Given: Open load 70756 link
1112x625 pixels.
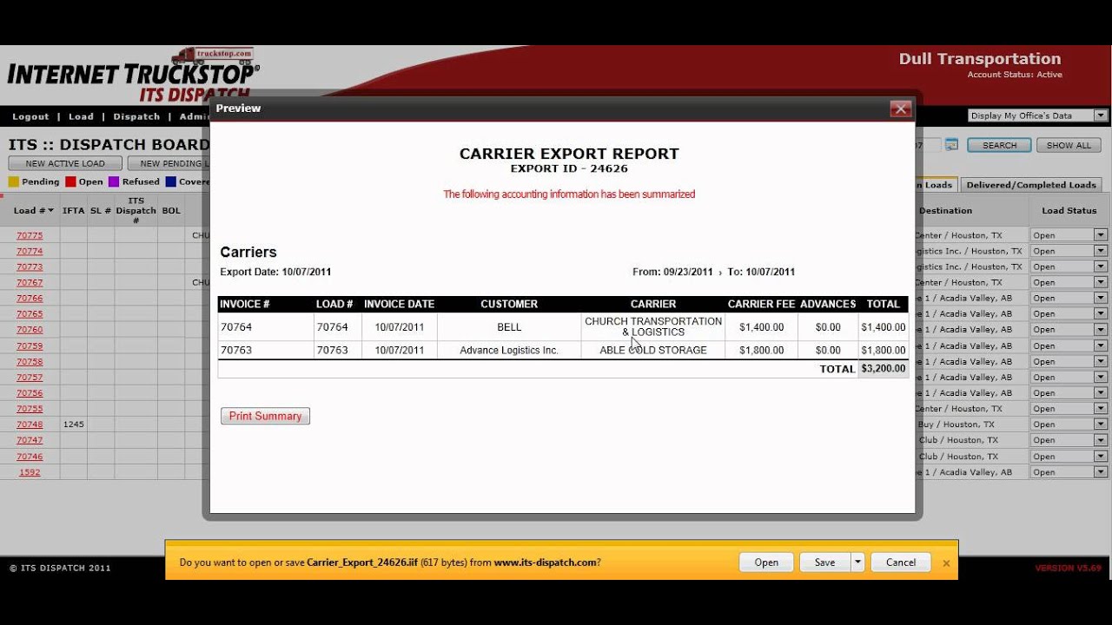Looking at the screenshot, I should (30, 392).
